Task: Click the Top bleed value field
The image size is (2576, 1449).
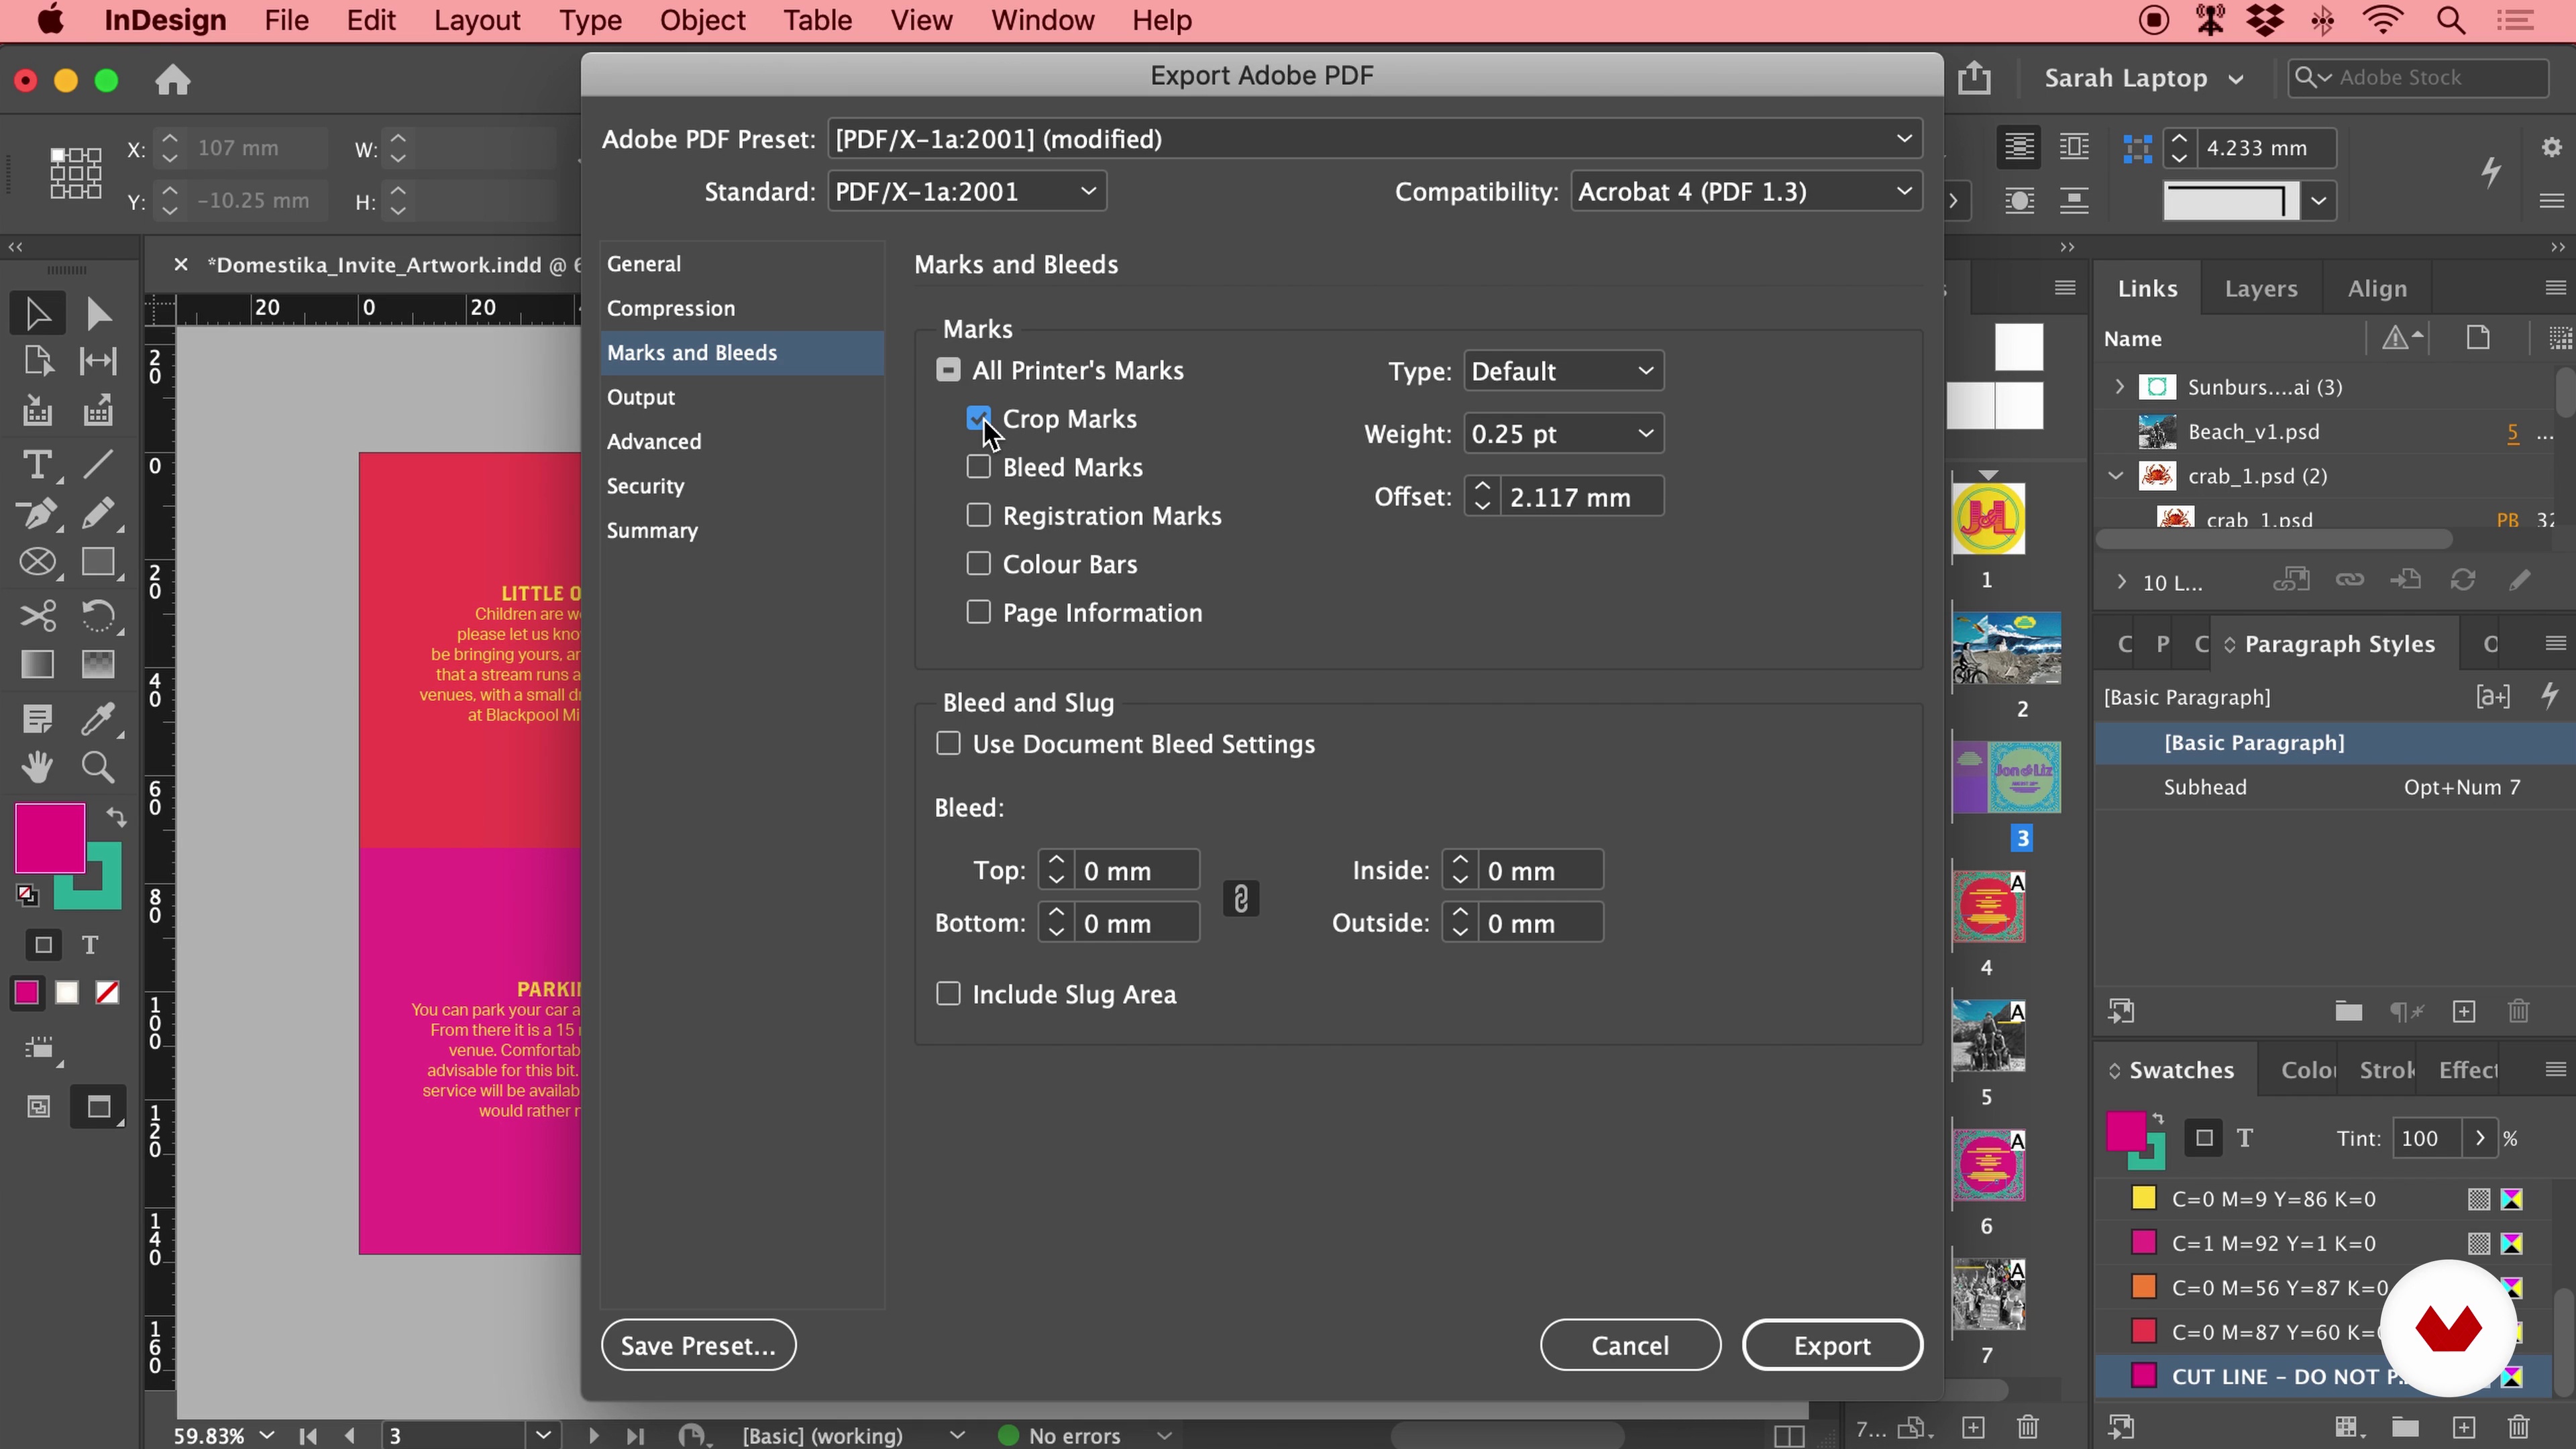Action: point(1137,870)
